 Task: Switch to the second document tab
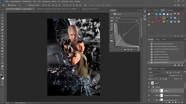pyautogui.click(x=57, y=9)
